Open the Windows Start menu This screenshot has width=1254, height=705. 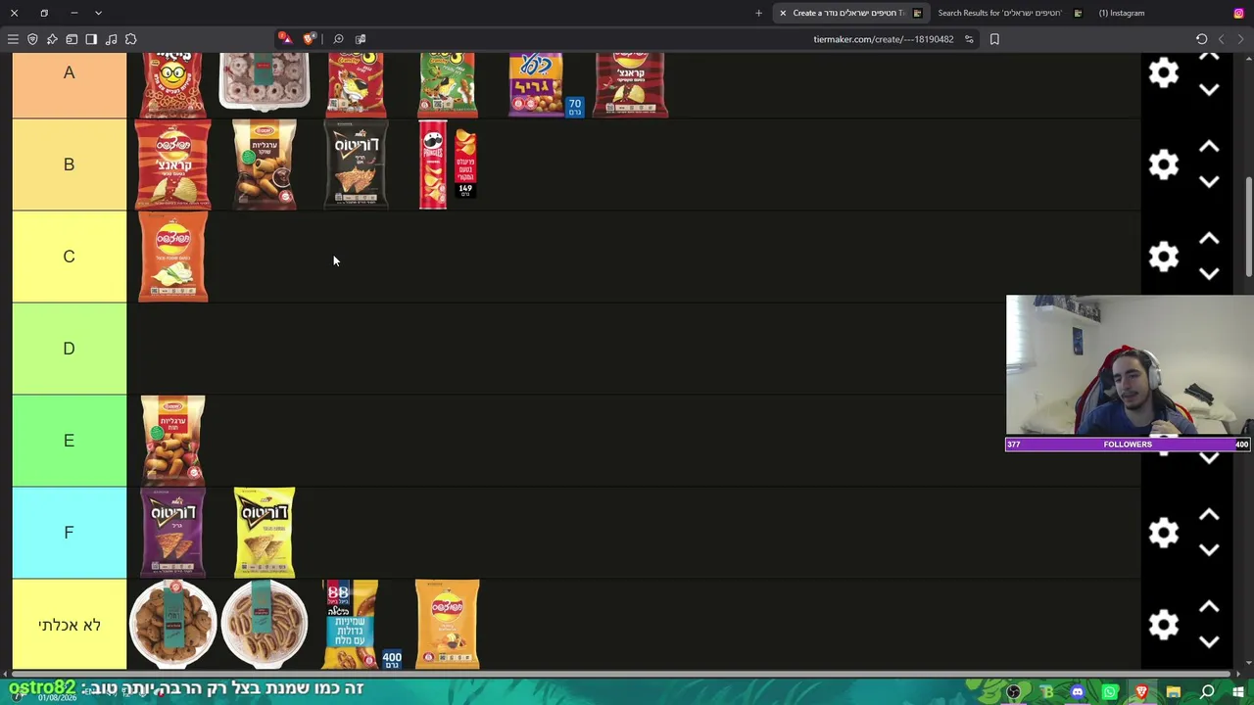point(1238,692)
